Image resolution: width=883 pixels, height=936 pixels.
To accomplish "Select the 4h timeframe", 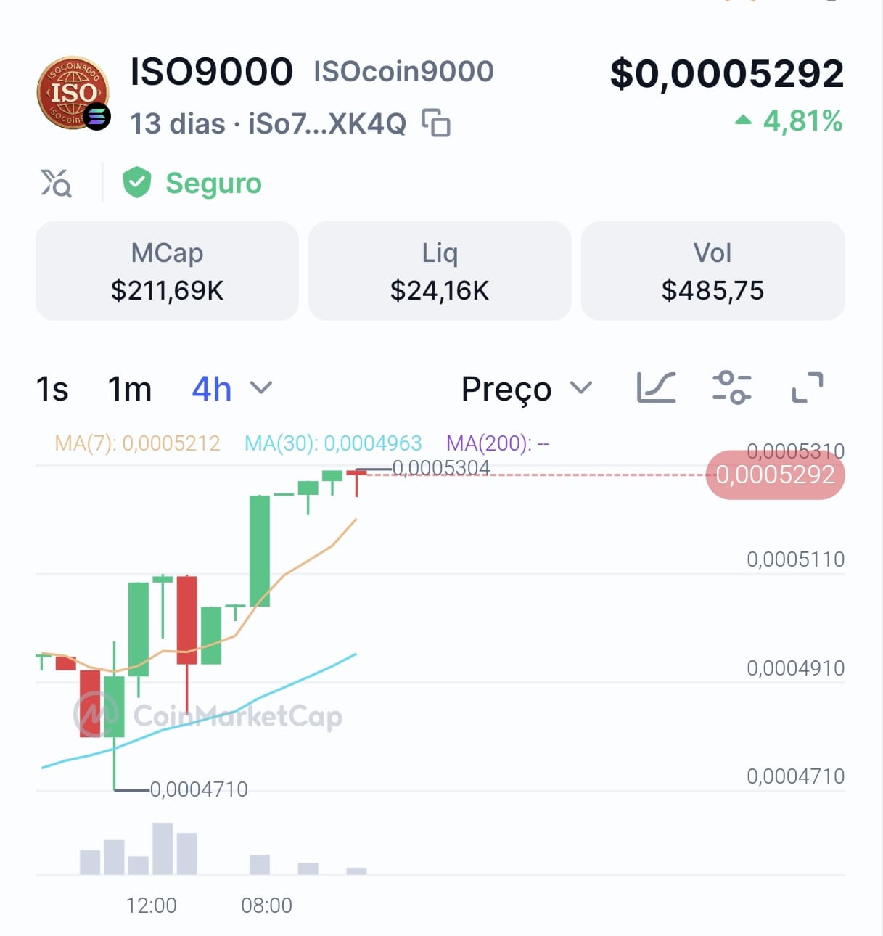I will pos(211,389).
